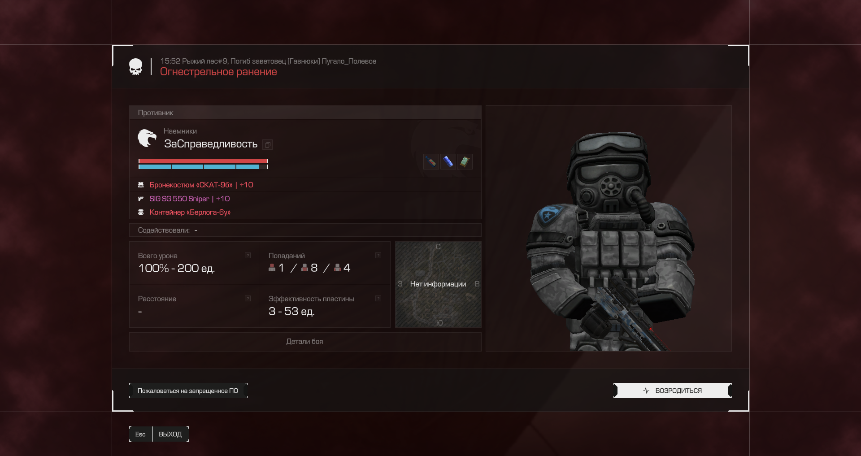
Task: Open help tooltip for Эффективность пластины
Action: pos(378,299)
